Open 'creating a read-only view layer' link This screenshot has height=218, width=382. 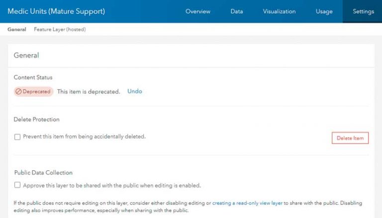point(247,203)
